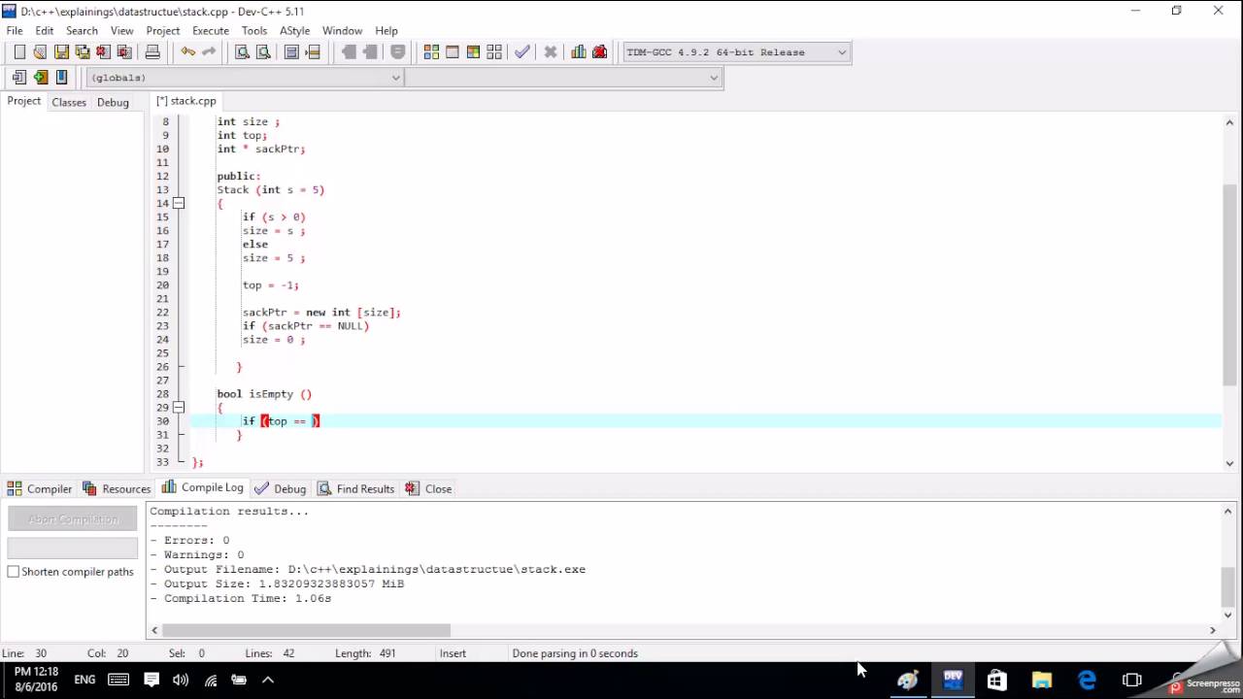Screen dimensions: 1243x699
Task: Open the Project menu
Action: 163,30
